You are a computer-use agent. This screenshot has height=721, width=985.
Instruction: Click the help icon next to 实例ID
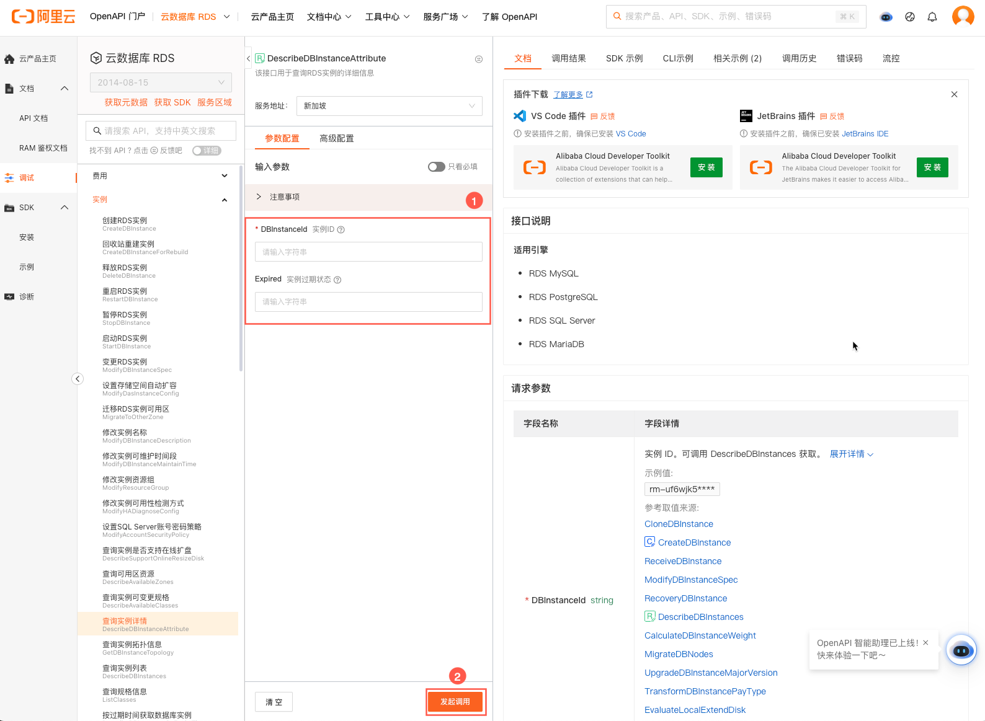click(341, 230)
